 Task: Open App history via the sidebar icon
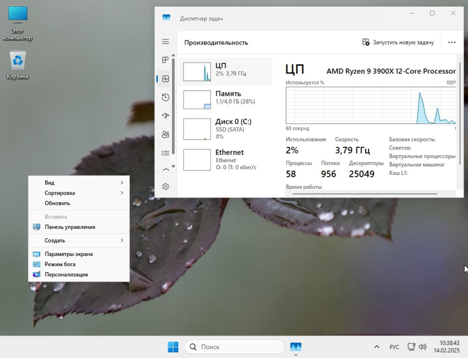166,97
